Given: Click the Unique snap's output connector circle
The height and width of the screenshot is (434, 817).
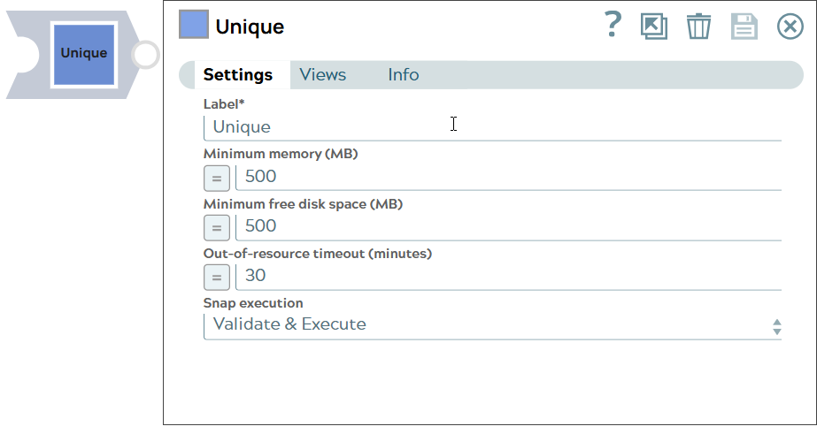Looking at the screenshot, I should [x=145, y=55].
